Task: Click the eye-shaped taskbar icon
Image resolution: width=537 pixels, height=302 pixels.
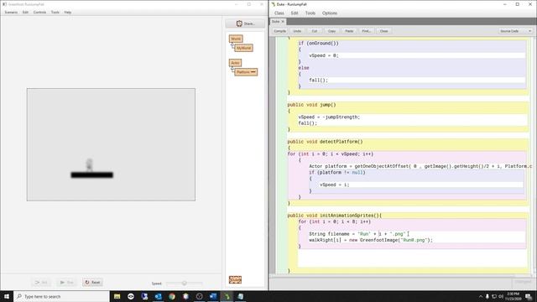Action: point(131,296)
